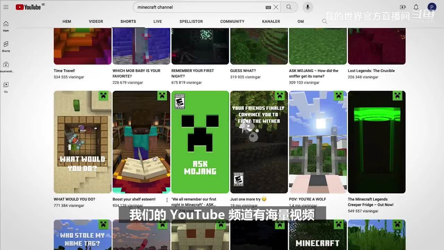Image resolution: width=444 pixels, height=250 pixels.
Task: Switch to the HEM channel tab
Action: [67, 22]
